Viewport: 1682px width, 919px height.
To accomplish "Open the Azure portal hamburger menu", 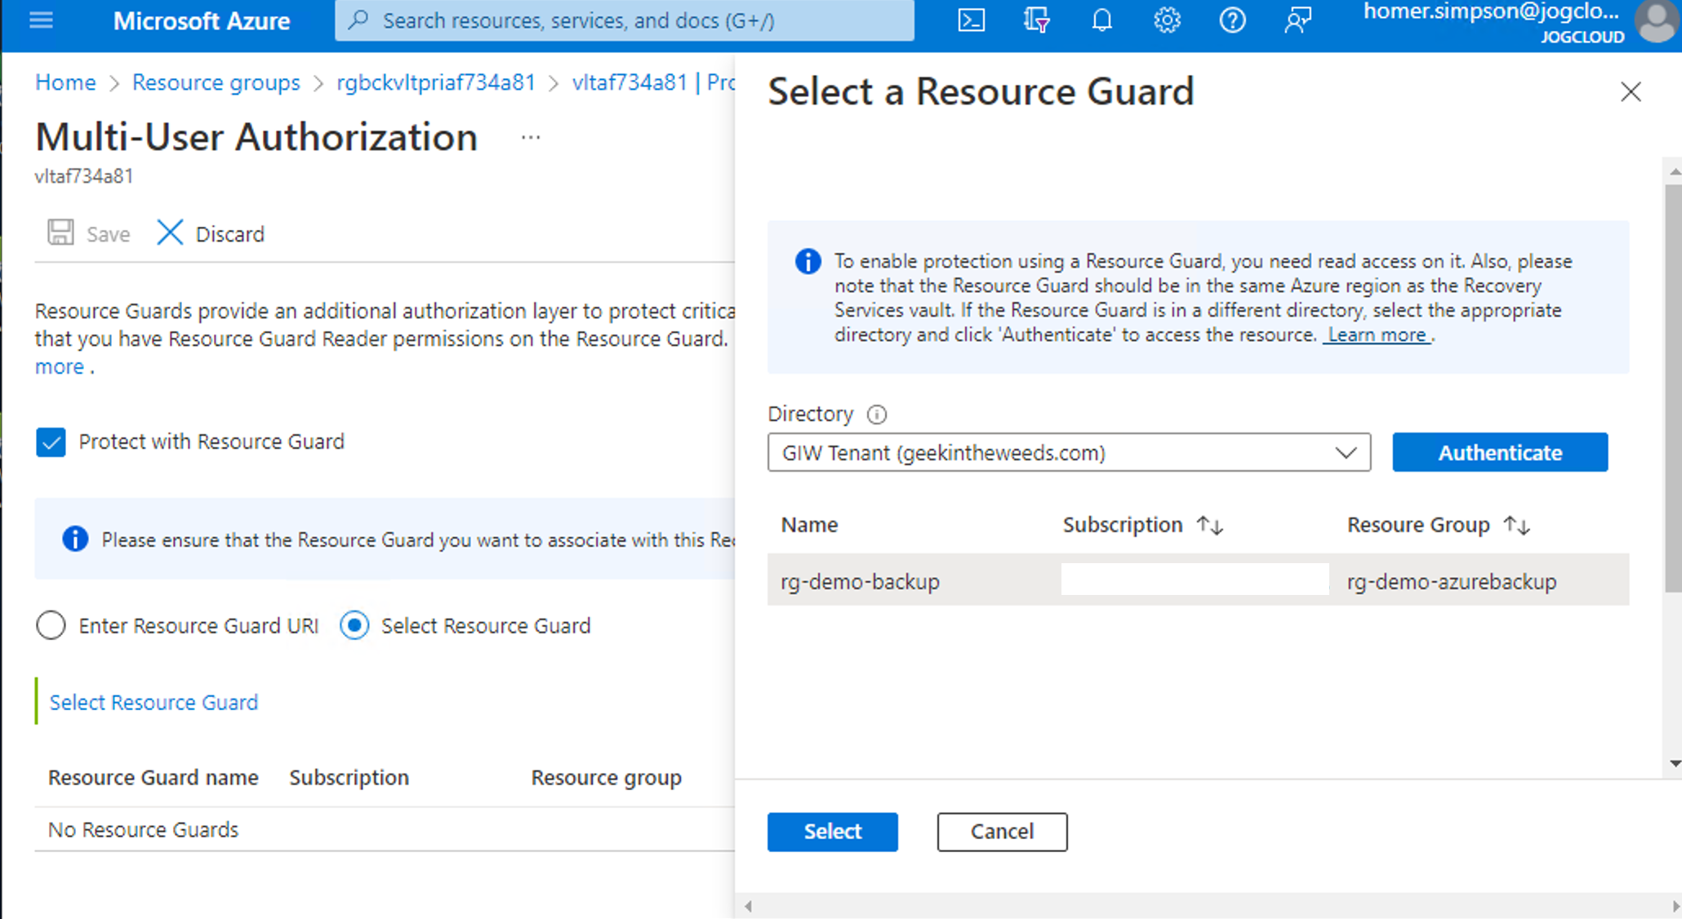I will pos(41,20).
